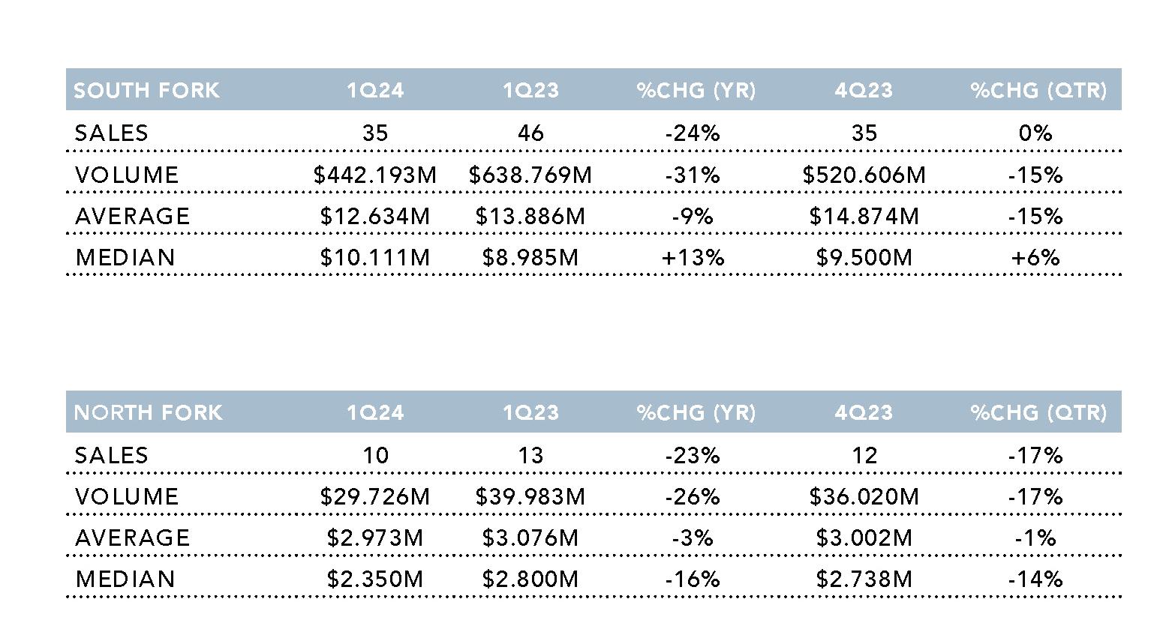Click the SOUTH FORK table header

point(146,91)
